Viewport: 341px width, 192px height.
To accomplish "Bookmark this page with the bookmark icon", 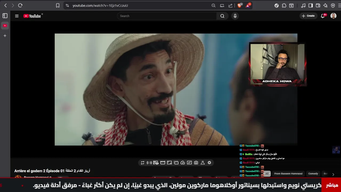I will (x=58, y=5).
